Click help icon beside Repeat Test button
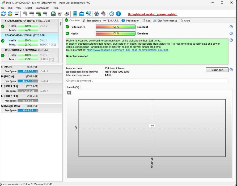Screen dimensions: 237x186 point(231,70)
